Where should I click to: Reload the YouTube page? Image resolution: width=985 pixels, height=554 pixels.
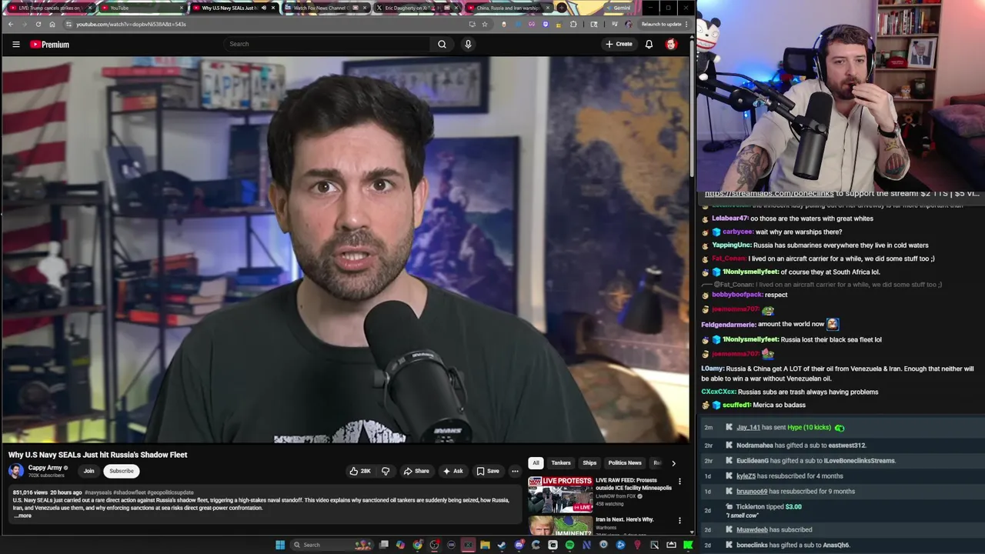38,24
